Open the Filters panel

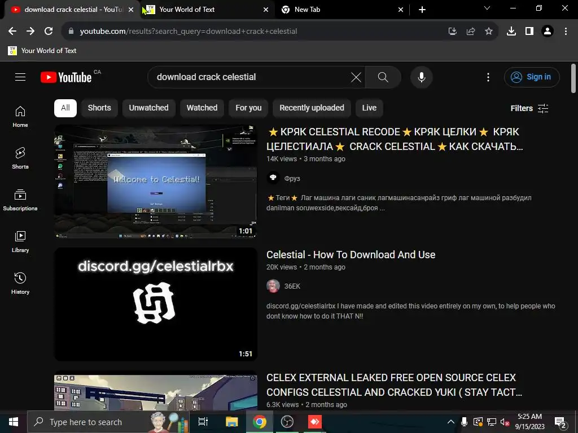point(529,108)
